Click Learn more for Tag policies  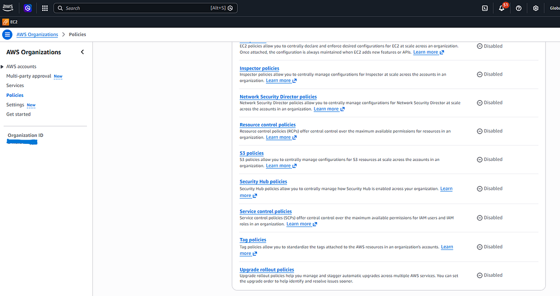pos(447,247)
